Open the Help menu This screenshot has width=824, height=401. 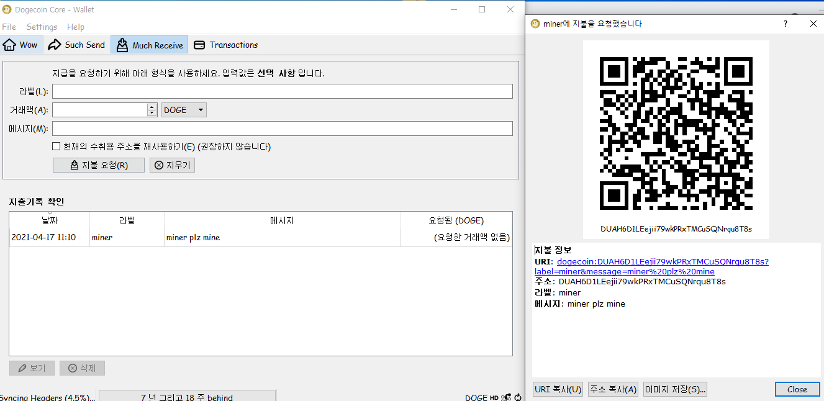coord(76,27)
